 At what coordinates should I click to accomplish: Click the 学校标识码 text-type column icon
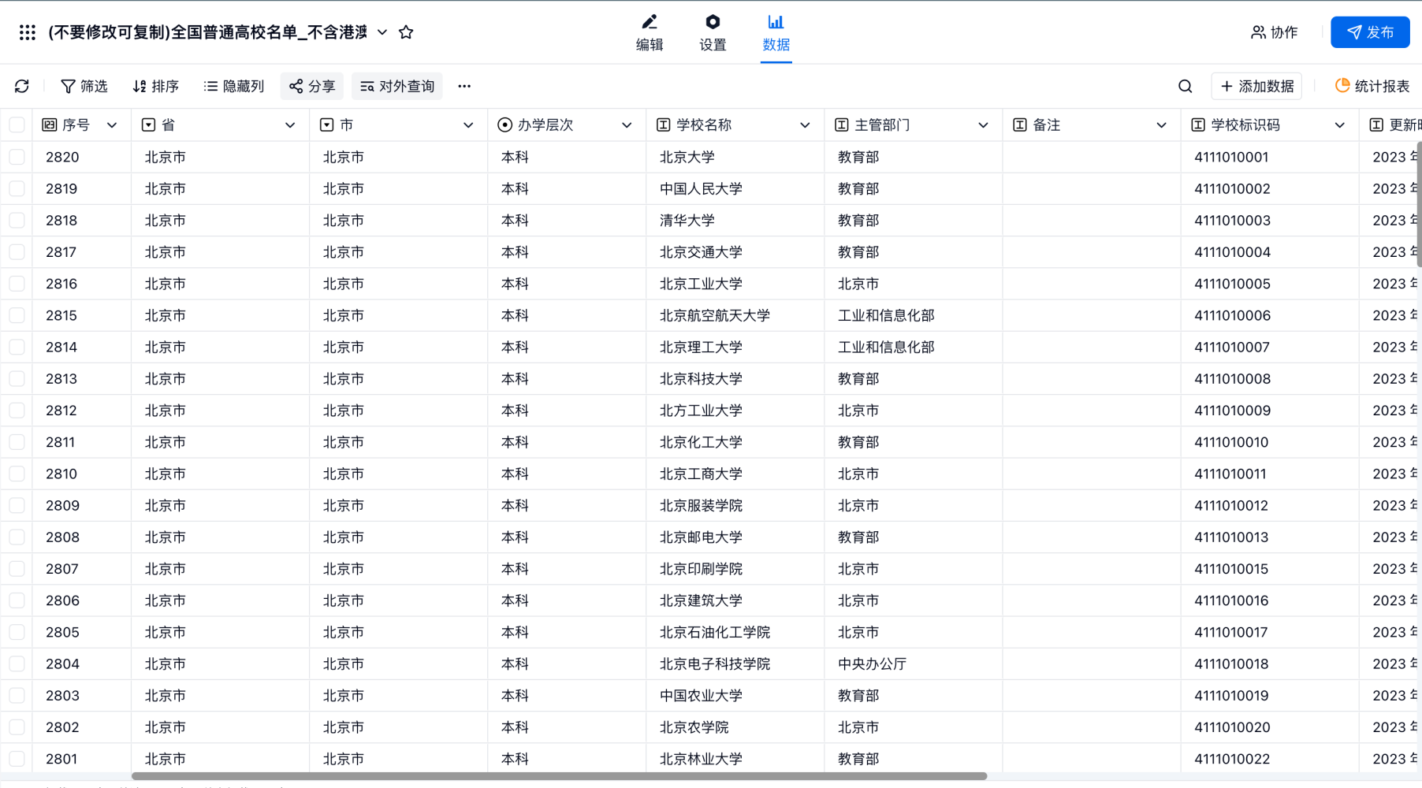(x=1198, y=125)
